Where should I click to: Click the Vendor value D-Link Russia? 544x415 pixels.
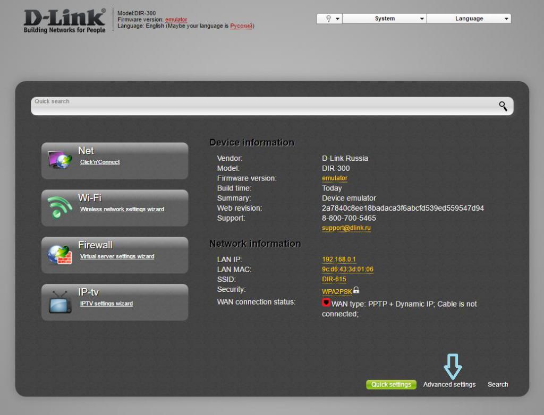345,159
